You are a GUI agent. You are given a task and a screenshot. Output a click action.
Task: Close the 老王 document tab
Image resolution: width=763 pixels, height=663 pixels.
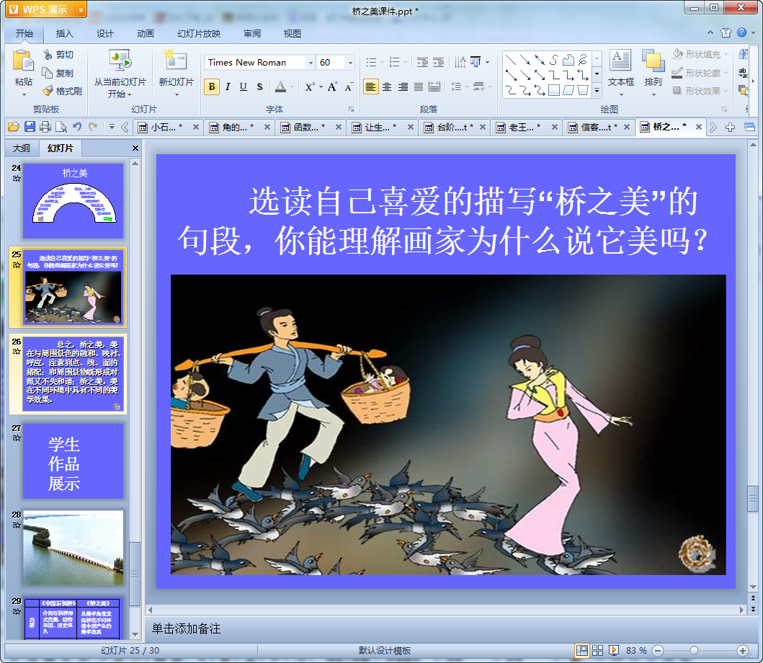coord(554,127)
